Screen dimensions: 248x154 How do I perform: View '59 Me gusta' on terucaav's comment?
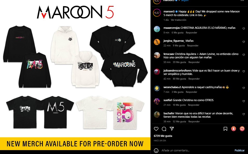pos(179,62)
